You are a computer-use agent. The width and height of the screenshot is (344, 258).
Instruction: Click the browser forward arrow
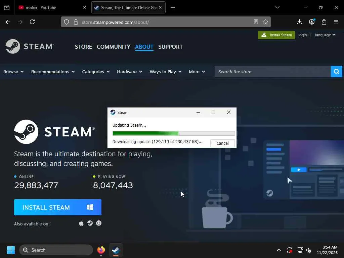pos(20,22)
